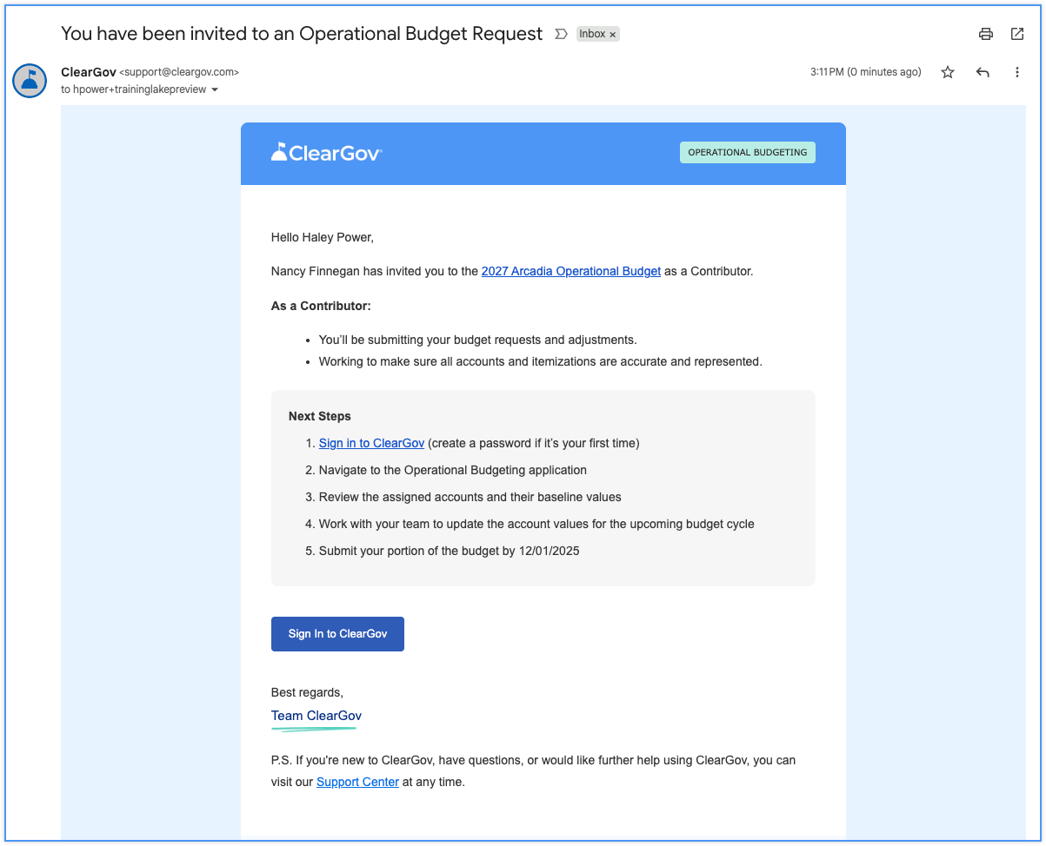Viewport: 1046px width, 846px height.
Task: Click the 'Next Steps' heading
Action: (320, 416)
